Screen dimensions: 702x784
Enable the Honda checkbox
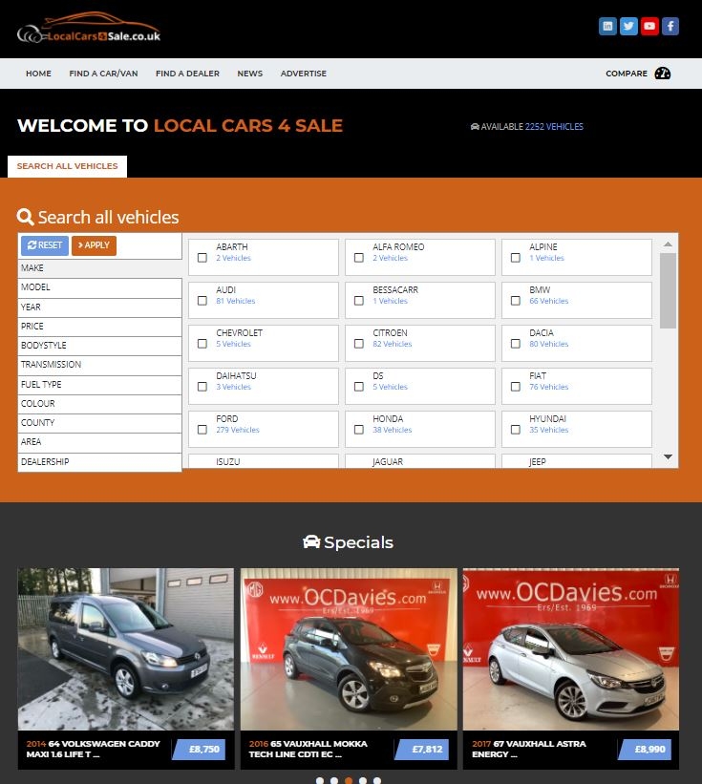click(x=358, y=430)
